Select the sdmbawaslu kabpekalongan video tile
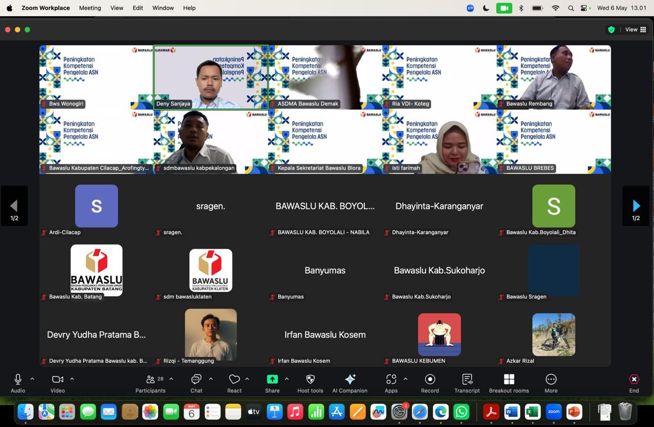This screenshot has width=654, height=427. coord(211,141)
